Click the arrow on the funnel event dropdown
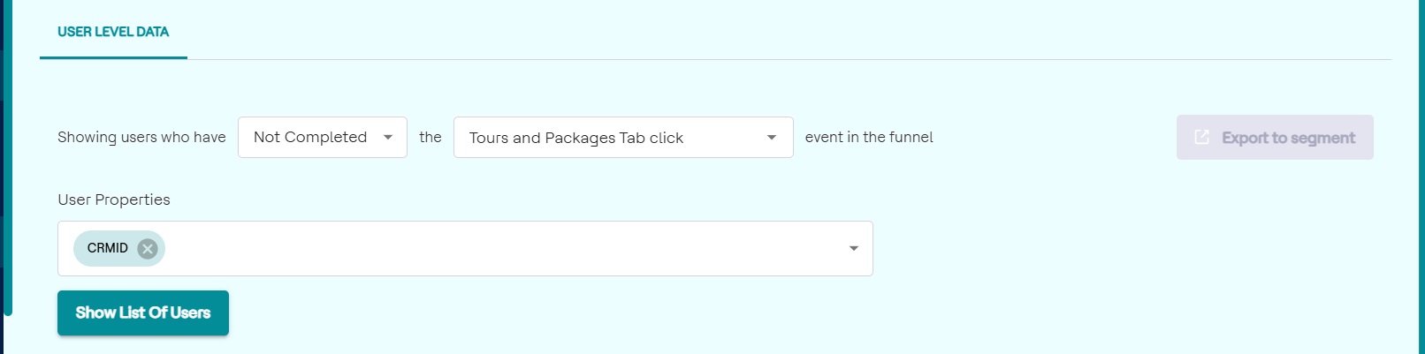1425x354 pixels. pyautogui.click(x=771, y=138)
